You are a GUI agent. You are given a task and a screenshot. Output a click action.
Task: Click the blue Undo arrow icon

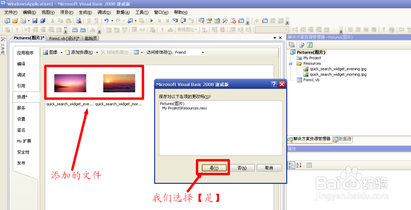pyautogui.click(x=106, y=21)
